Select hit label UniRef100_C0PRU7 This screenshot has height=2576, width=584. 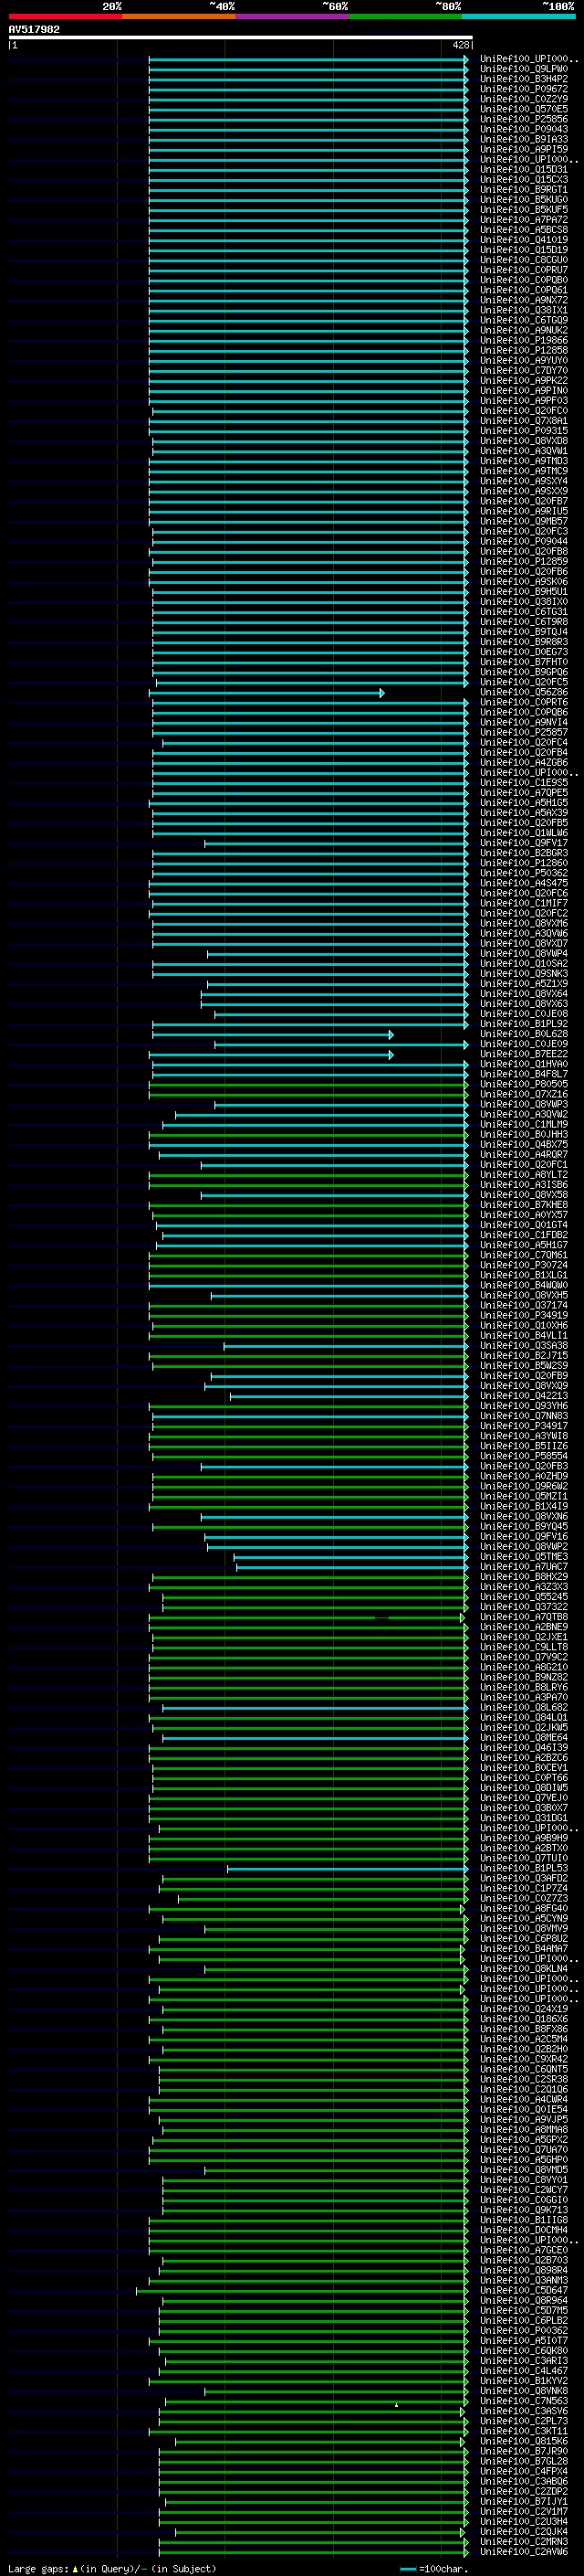(x=524, y=270)
